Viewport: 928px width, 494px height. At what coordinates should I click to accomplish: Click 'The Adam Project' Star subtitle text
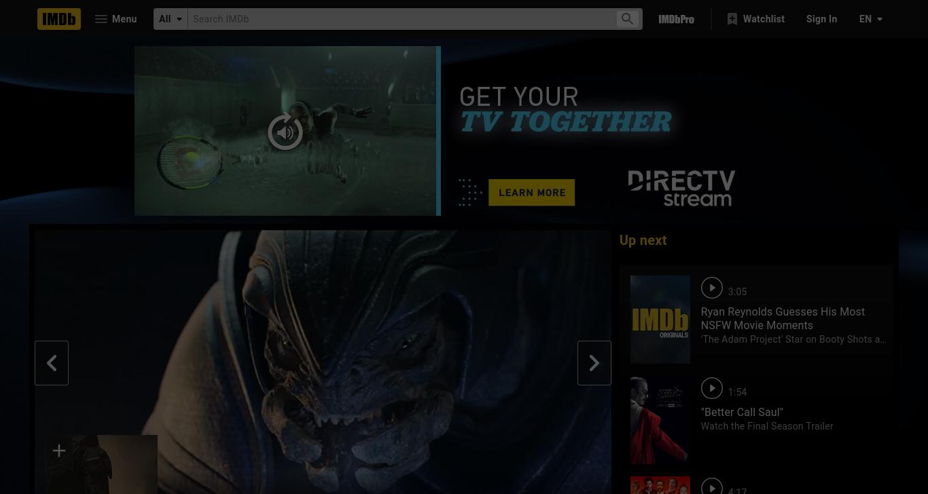click(x=793, y=339)
